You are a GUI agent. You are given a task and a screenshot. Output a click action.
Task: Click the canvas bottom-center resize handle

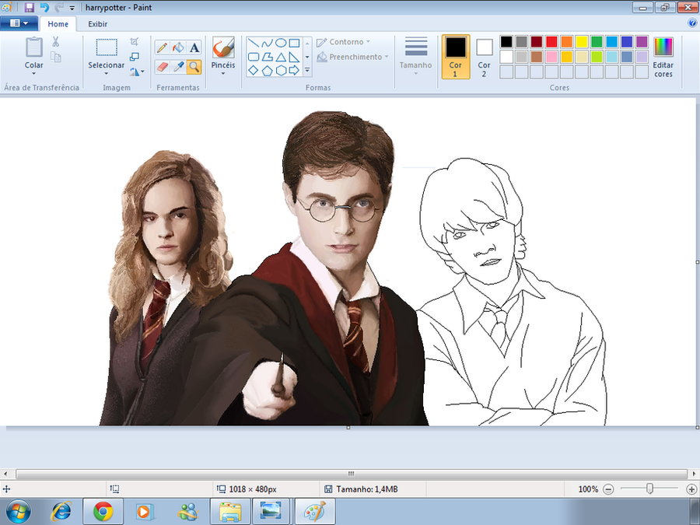point(348,428)
